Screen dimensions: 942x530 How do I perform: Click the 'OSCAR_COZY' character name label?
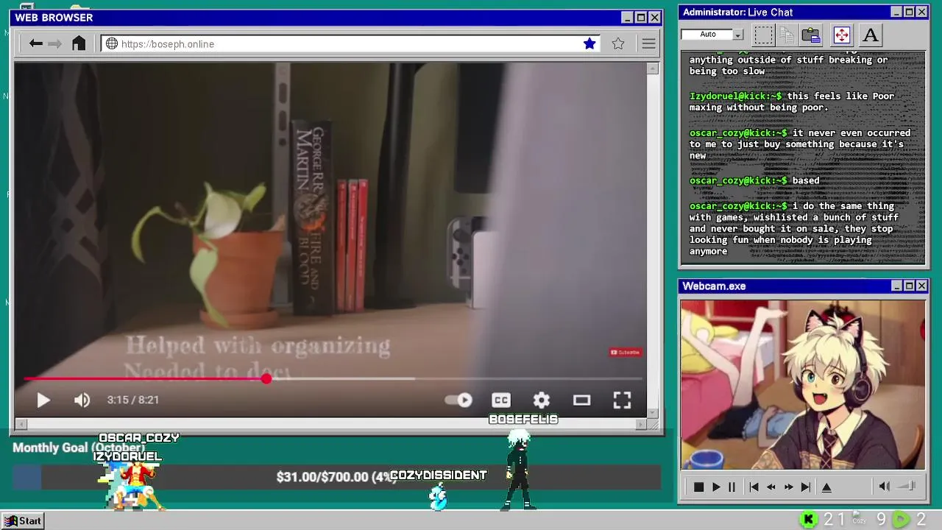point(139,438)
